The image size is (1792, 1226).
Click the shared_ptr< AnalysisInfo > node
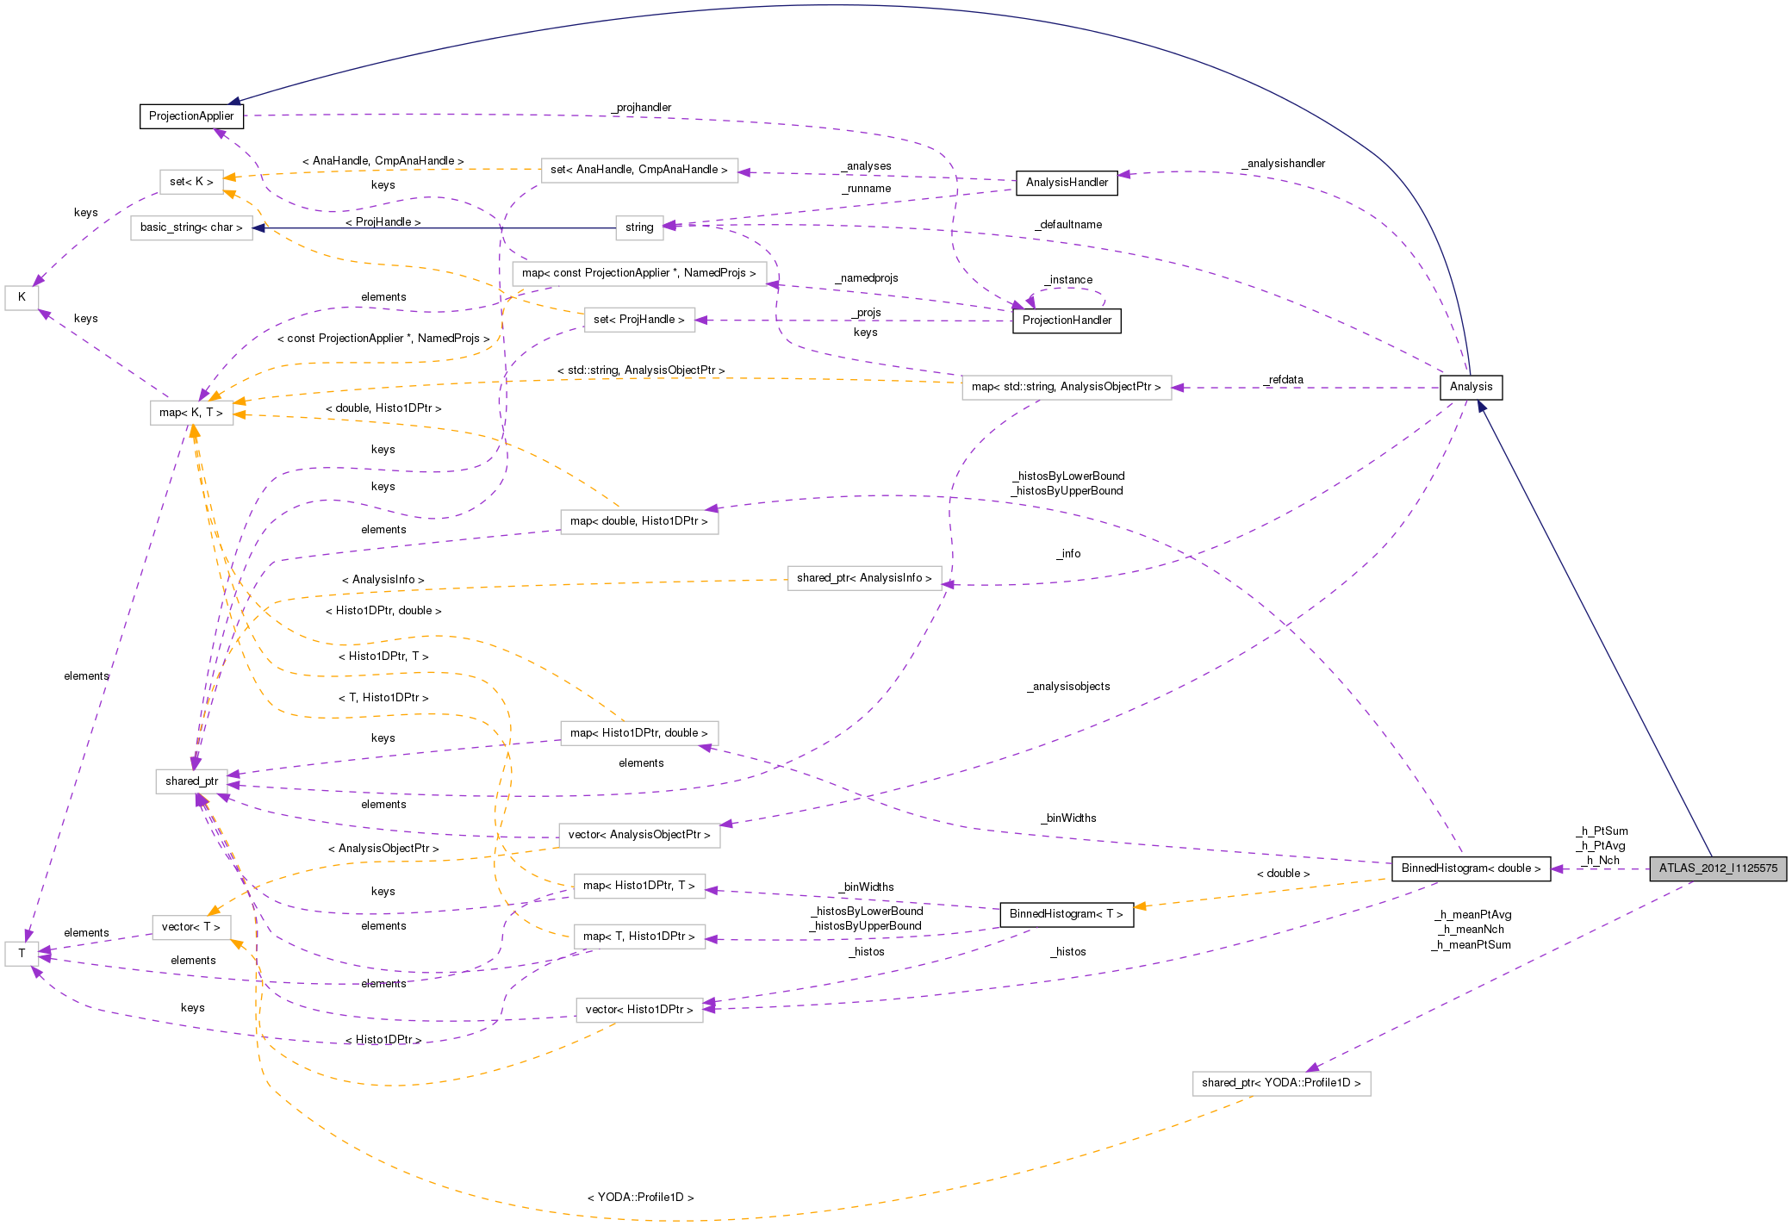(864, 578)
